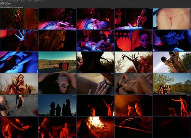Select close-up of fingers on skin thumbnail
191x138 pixels.
[95, 84]
